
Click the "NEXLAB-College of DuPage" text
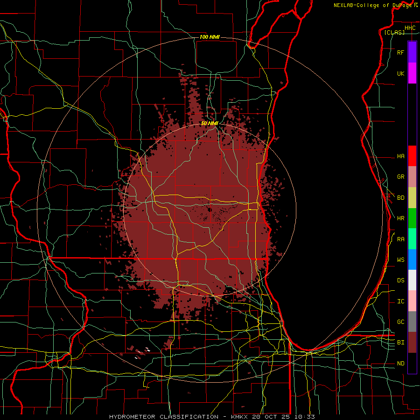pyautogui.click(x=372, y=5)
